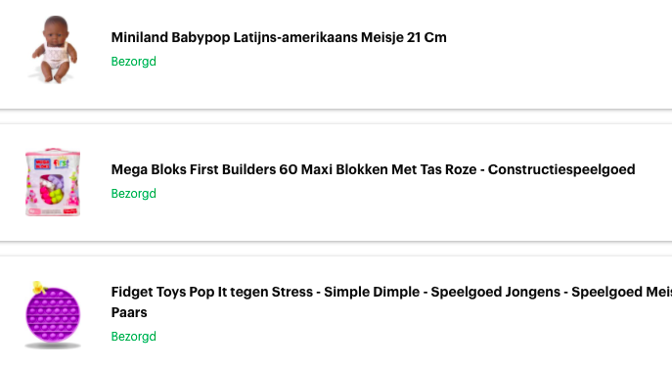This screenshot has width=672, height=369.
Task: Click Bezorgd status under Miniland Babypop
Action: 133,62
